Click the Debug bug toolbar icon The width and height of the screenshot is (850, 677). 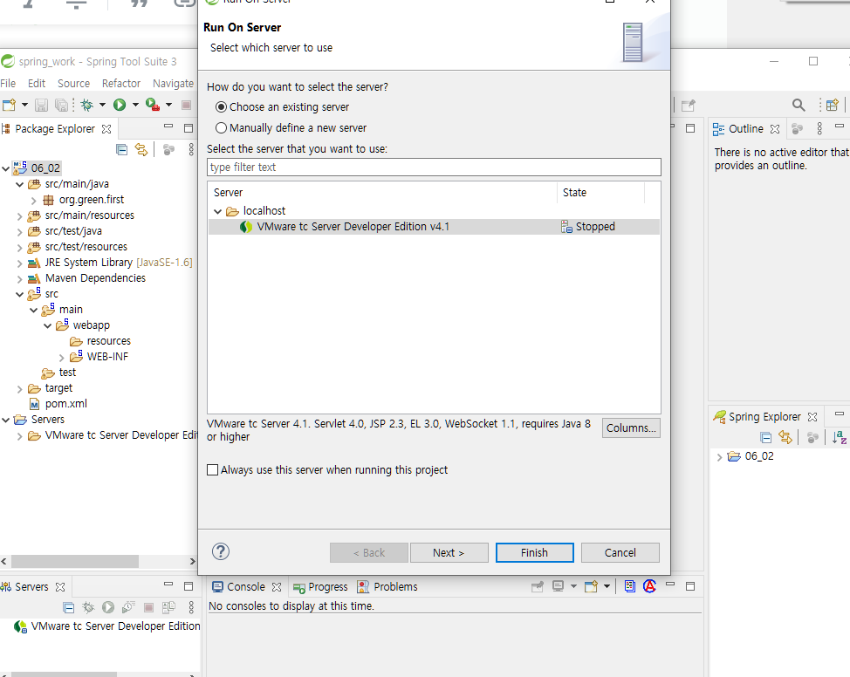click(x=86, y=105)
